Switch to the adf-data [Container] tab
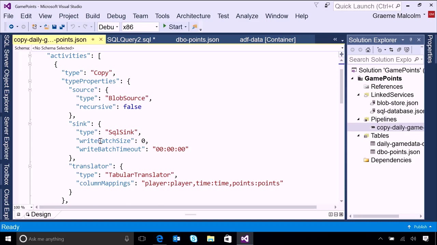Viewport: 437px width, 245px height. pos(268,40)
